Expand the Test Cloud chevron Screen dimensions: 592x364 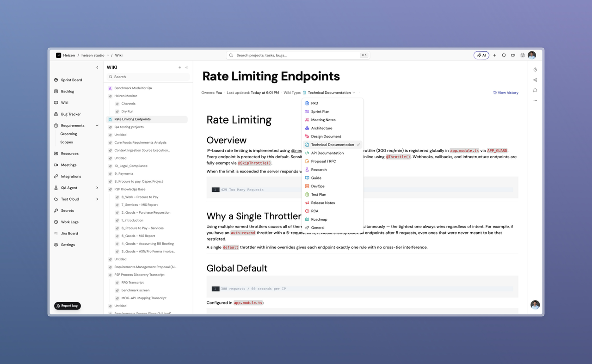point(97,199)
